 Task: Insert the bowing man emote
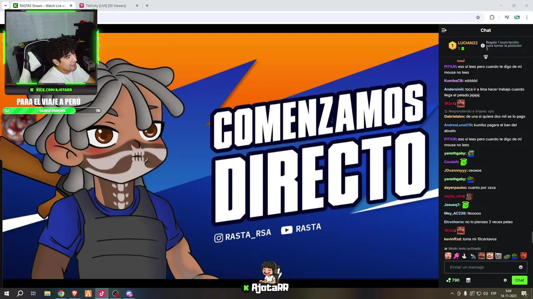(473, 256)
